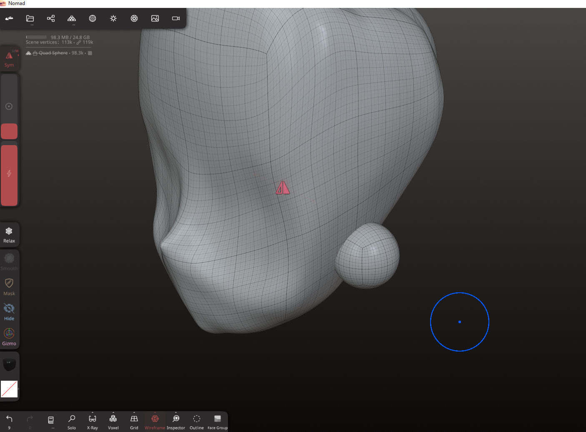The image size is (586, 432).
Task: Select the Mask tool
Action: (9, 287)
